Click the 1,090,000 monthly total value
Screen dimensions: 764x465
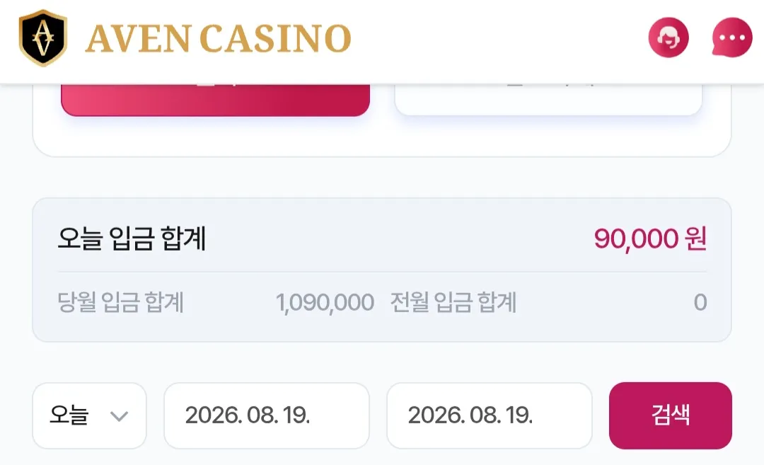coord(325,303)
